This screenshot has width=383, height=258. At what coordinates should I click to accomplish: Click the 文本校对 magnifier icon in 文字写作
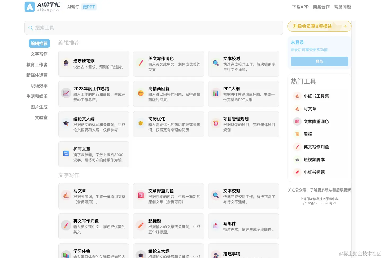[x=216, y=195]
